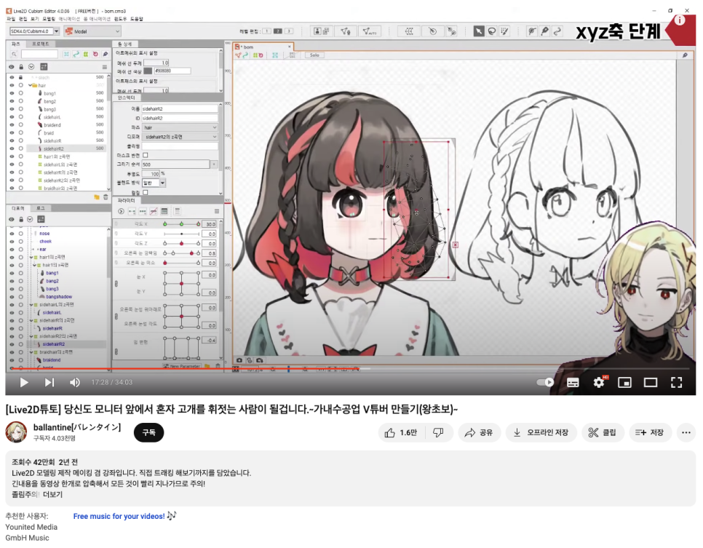This screenshot has width=703, height=548.
Task: Hide the bang1 part via eye icon
Action: click(12, 93)
